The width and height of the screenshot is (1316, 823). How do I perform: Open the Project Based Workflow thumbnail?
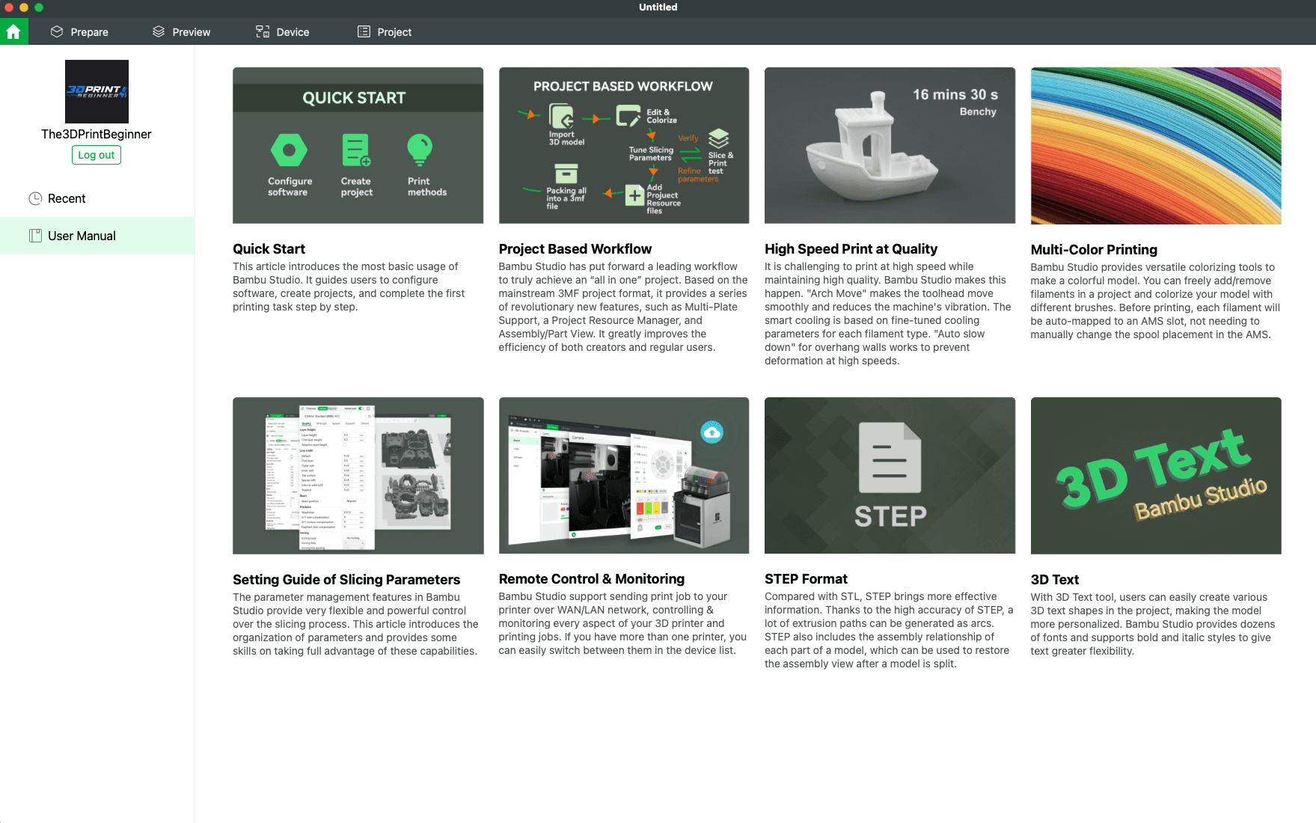[623, 145]
